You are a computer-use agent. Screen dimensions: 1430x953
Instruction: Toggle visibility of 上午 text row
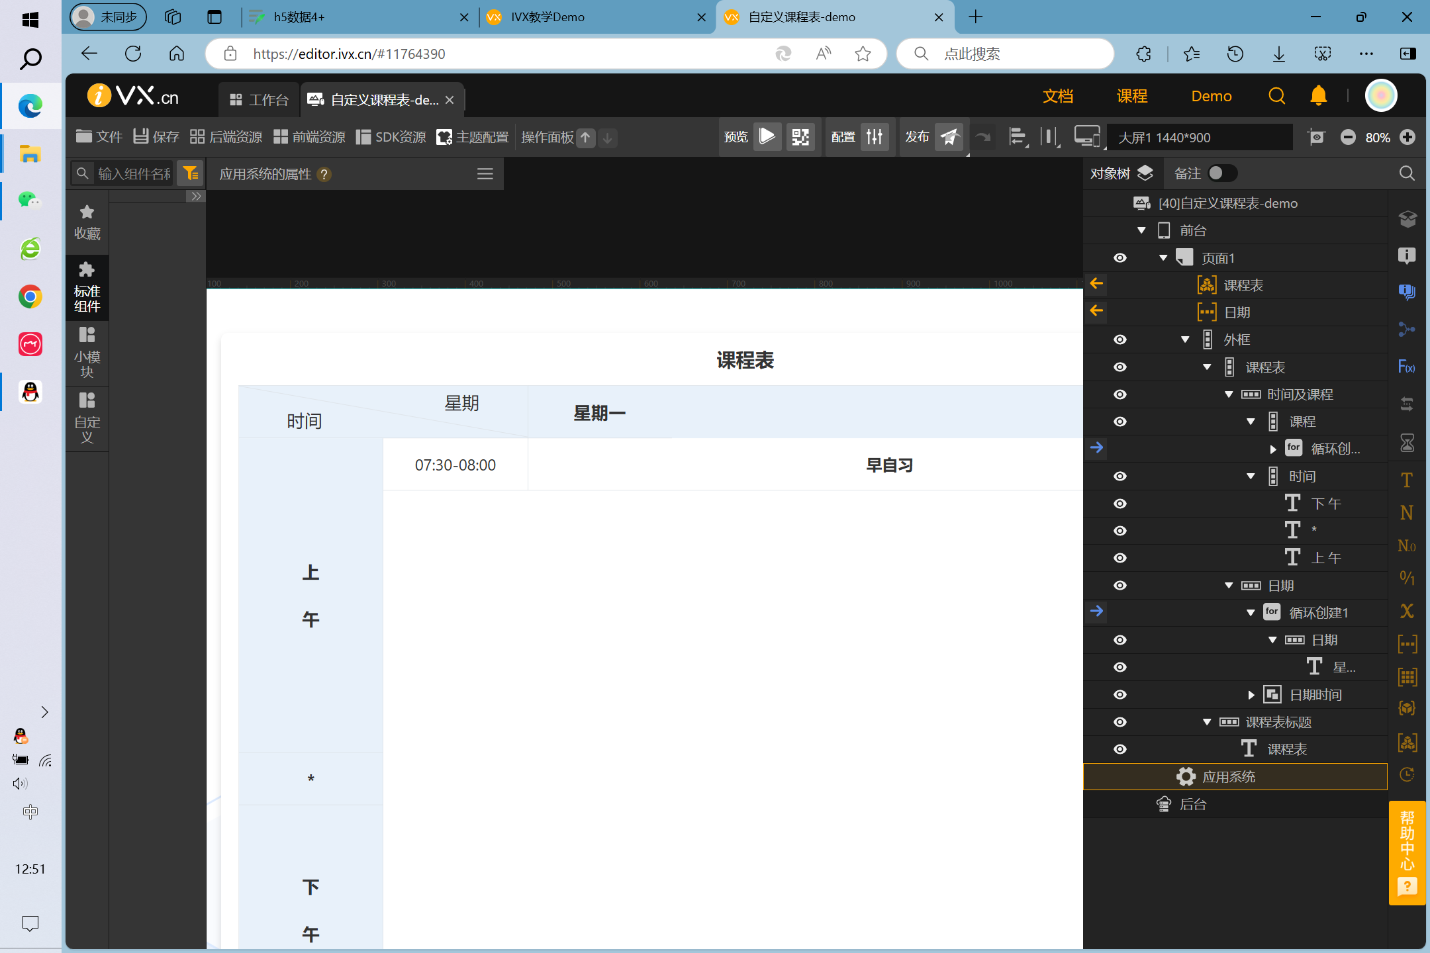(1120, 558)
